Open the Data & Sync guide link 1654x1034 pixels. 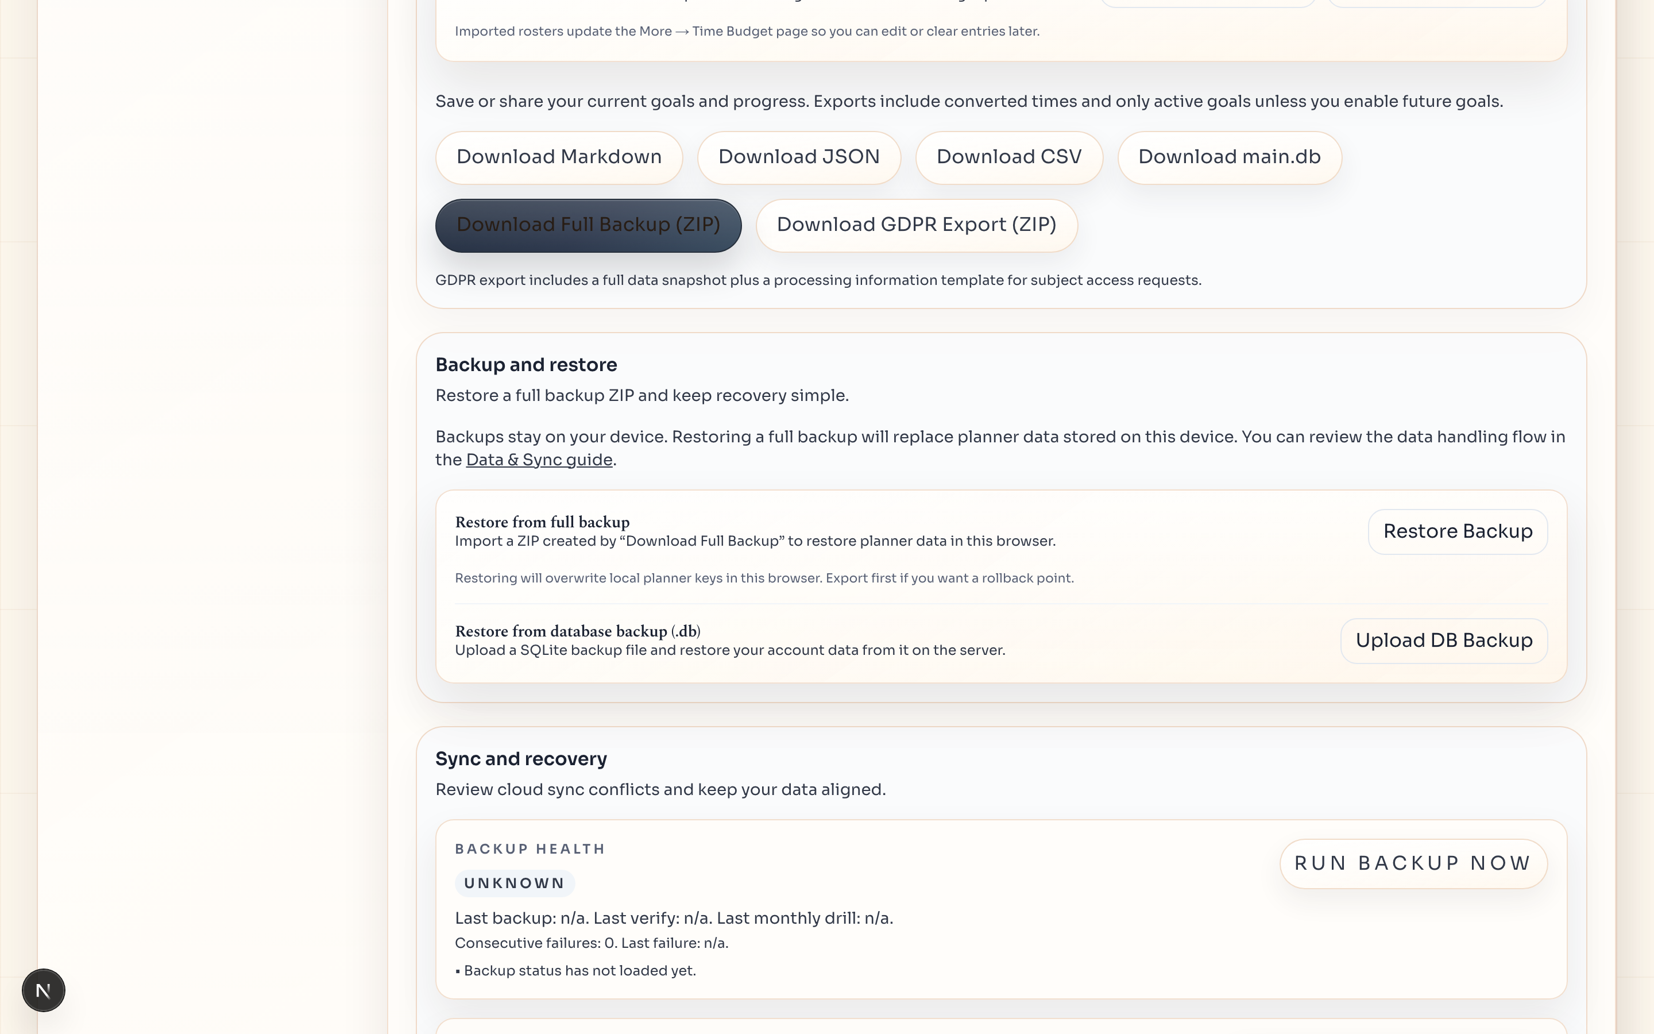pos(539,460)
